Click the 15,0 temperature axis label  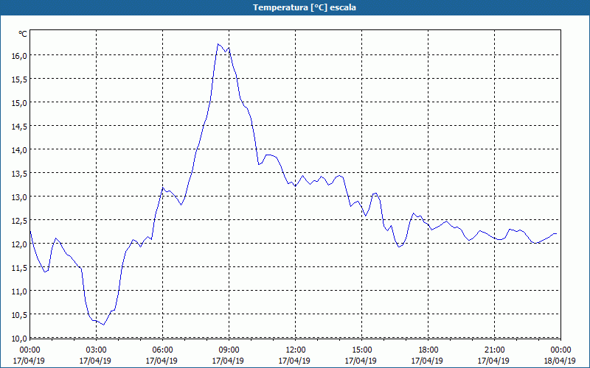pyautogui.click(x=20, y=102)
